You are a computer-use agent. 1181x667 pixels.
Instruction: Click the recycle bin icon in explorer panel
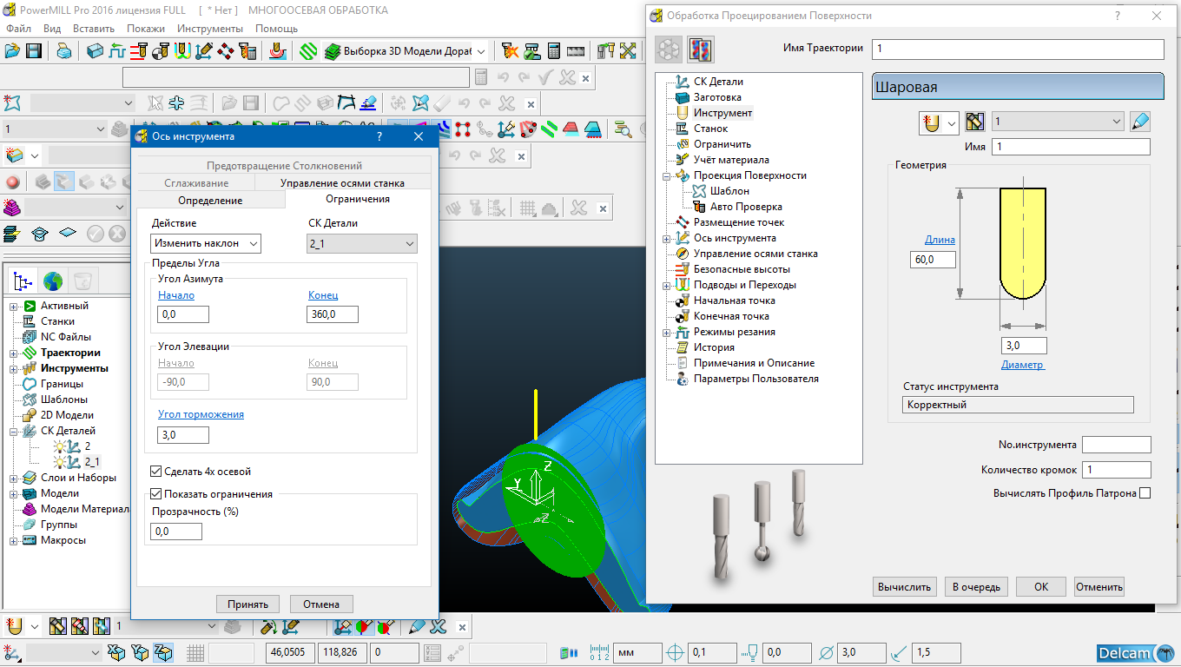click(x=83, y=281)
